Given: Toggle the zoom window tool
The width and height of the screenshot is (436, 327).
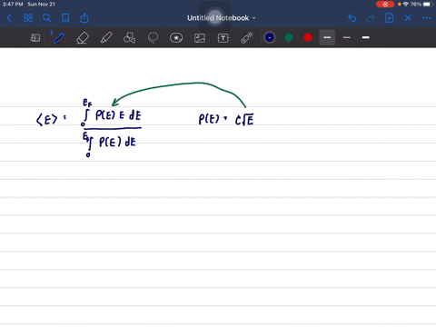Looking at the screenshot, I should (35, 38).
